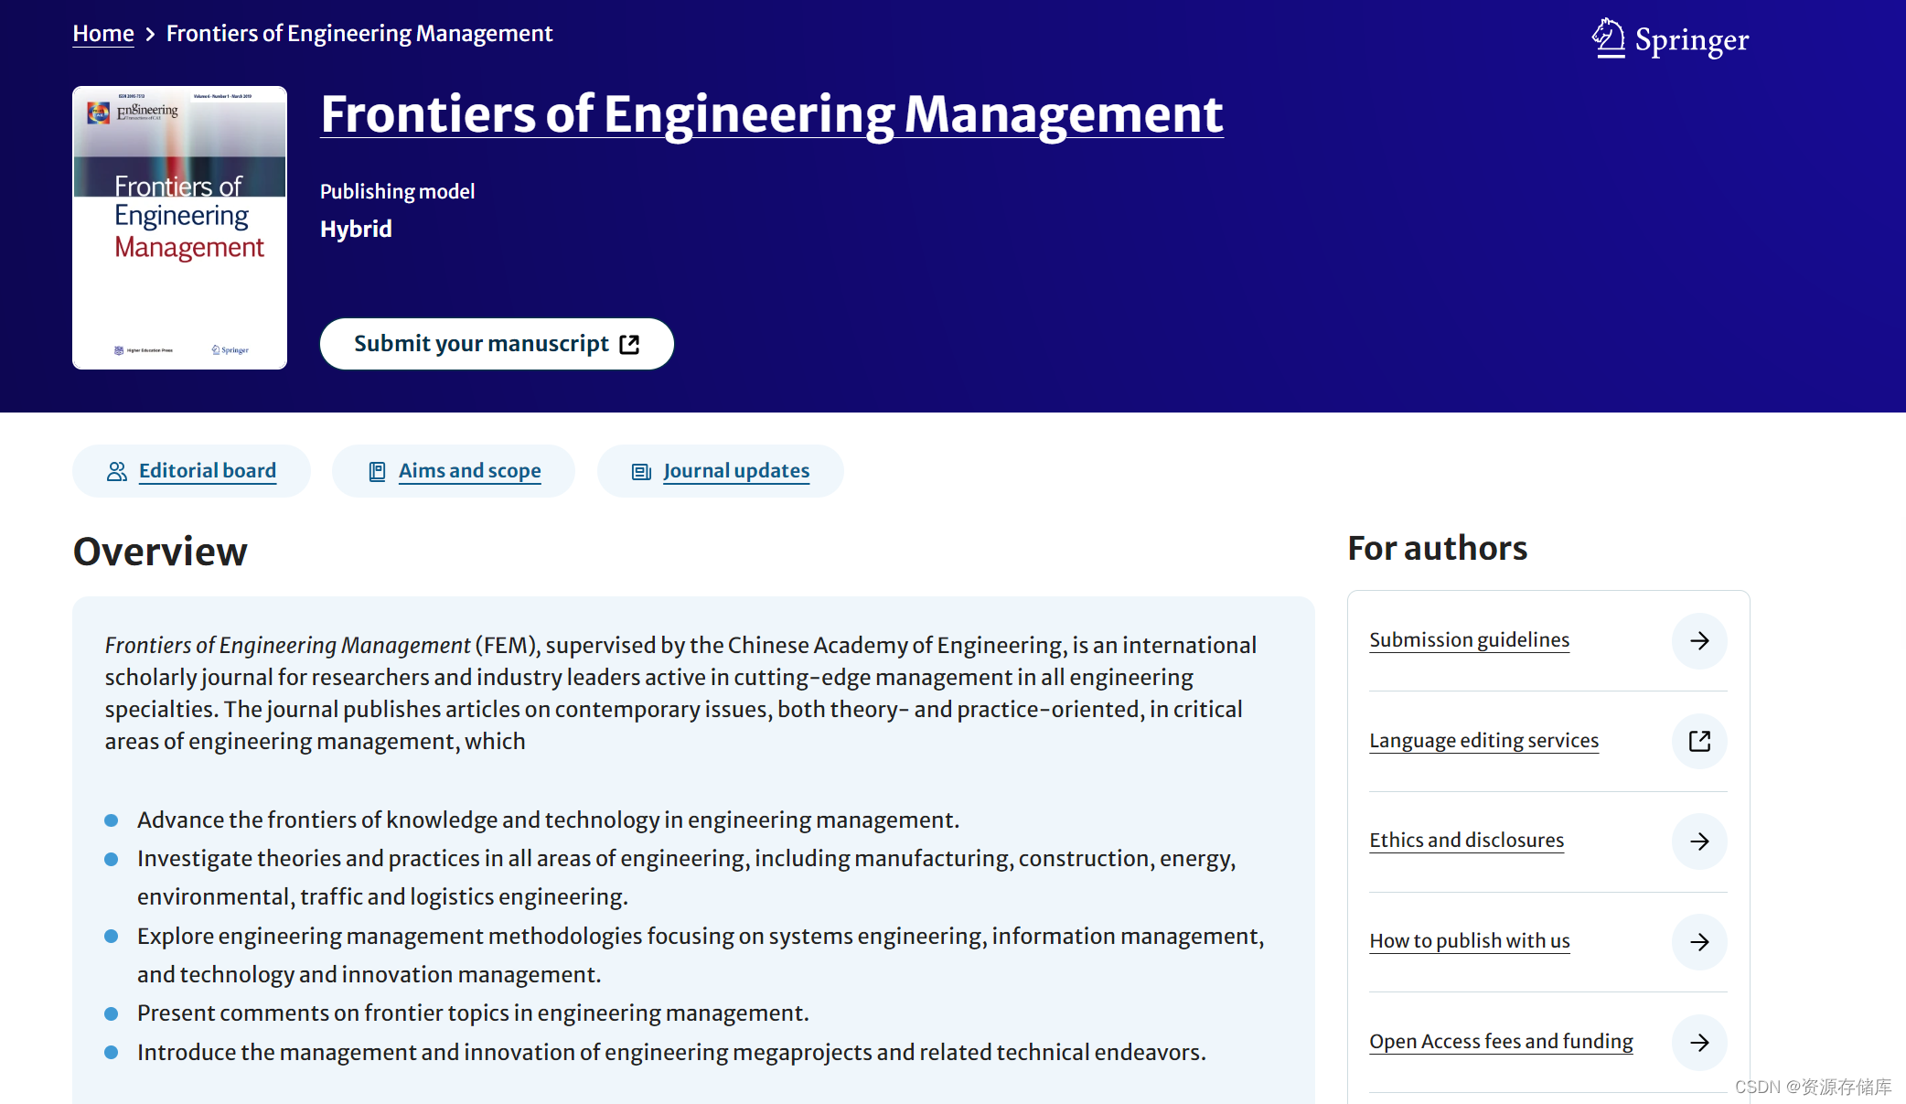Switch to Journal updates

coord(735,470)
